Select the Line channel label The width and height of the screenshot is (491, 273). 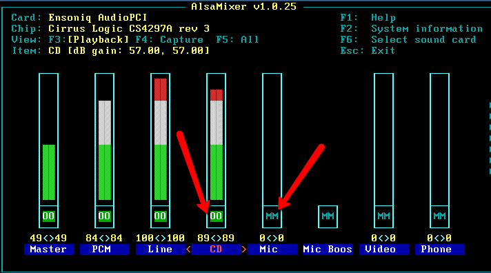160,250
